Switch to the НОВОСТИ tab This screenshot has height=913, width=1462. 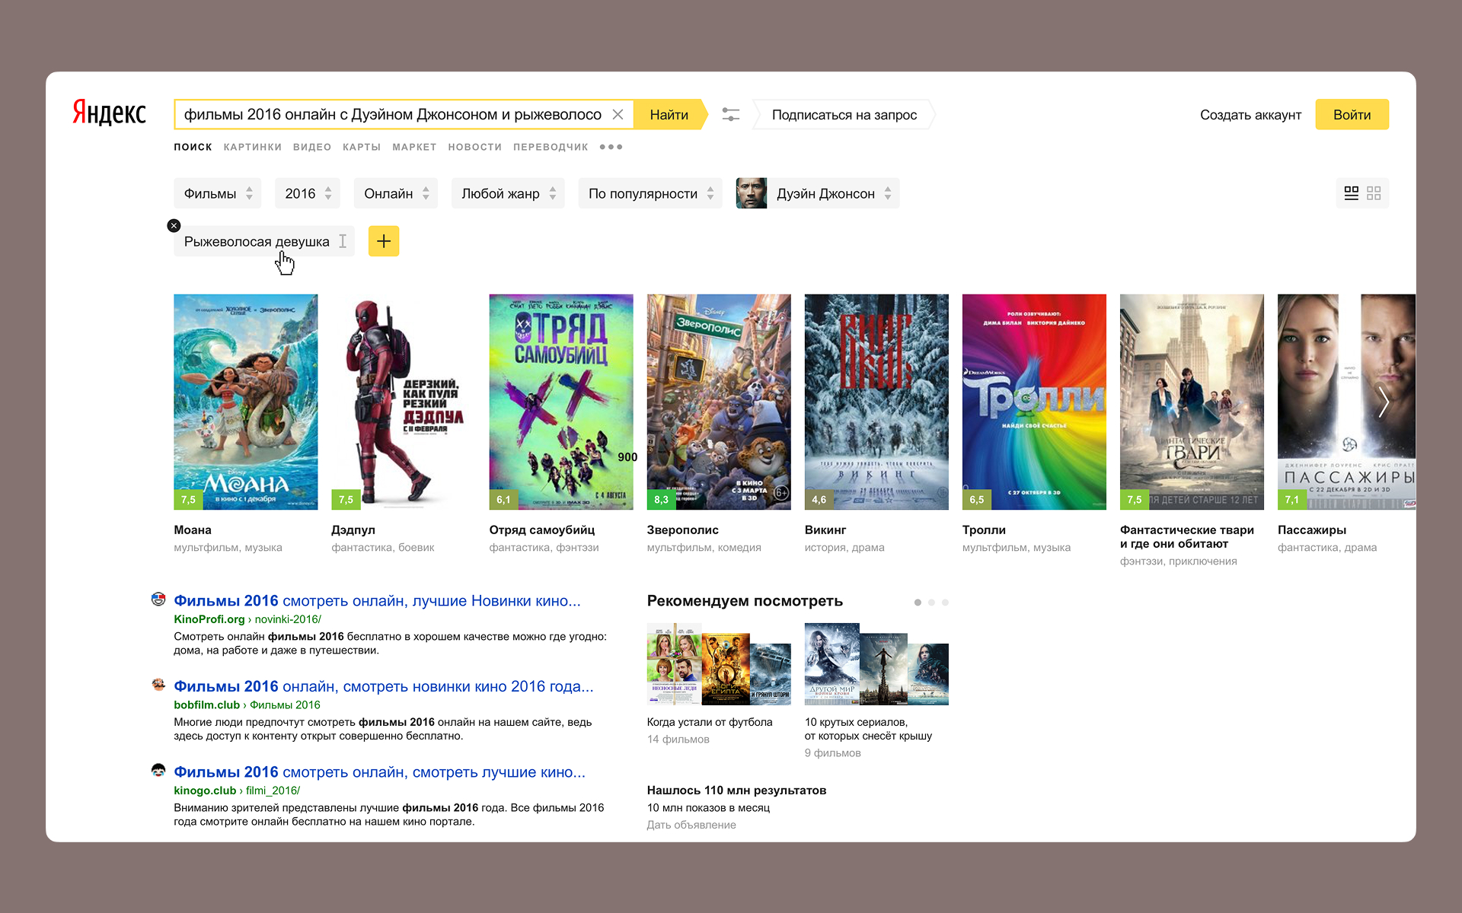475,147
